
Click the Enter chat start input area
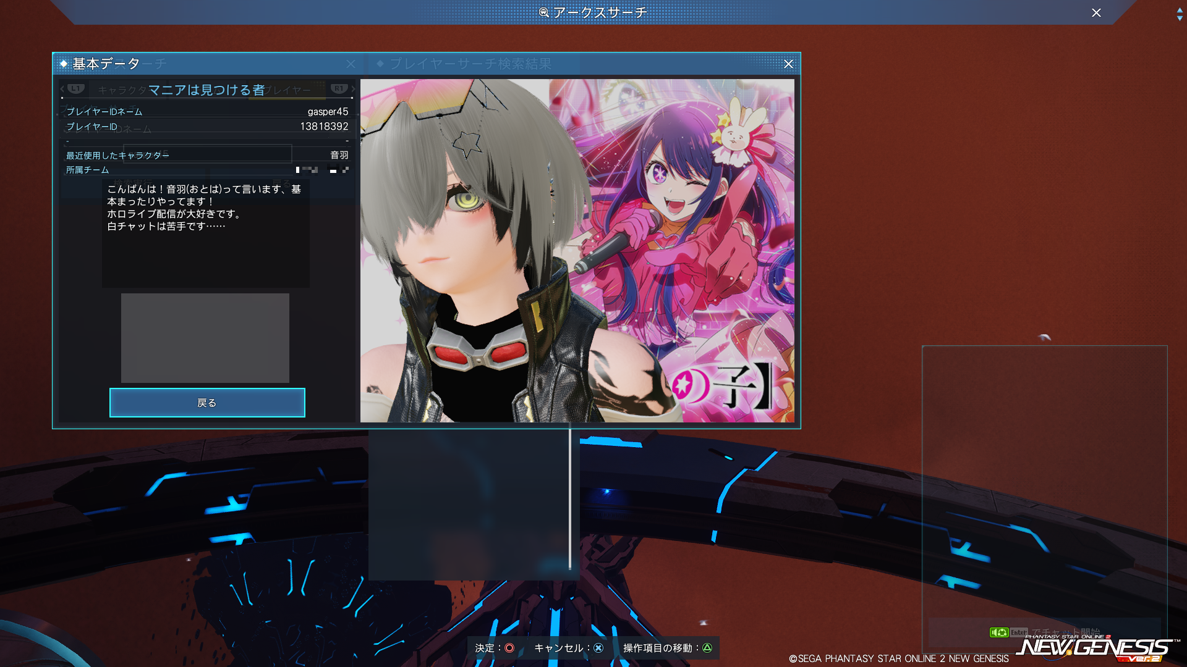pos(1063,632)
